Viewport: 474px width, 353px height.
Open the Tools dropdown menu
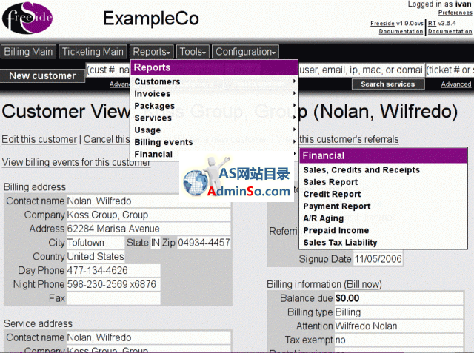click(x=193, y=52)
